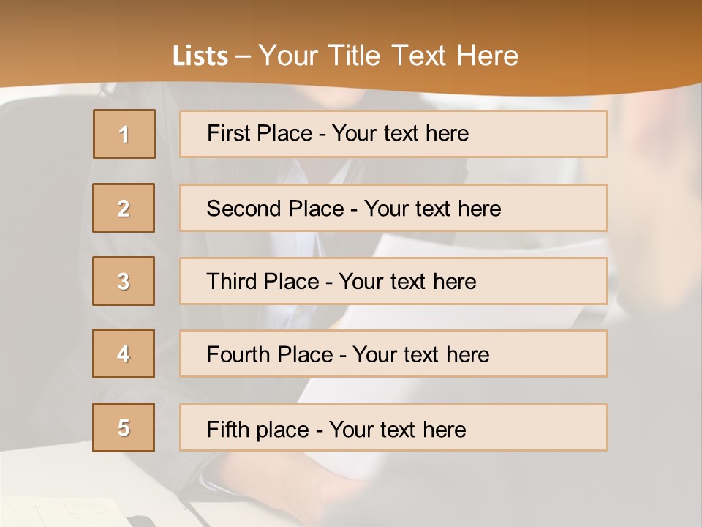Select the box labeled 4
This screenshot has width=702, height=527.
[124, 354]
